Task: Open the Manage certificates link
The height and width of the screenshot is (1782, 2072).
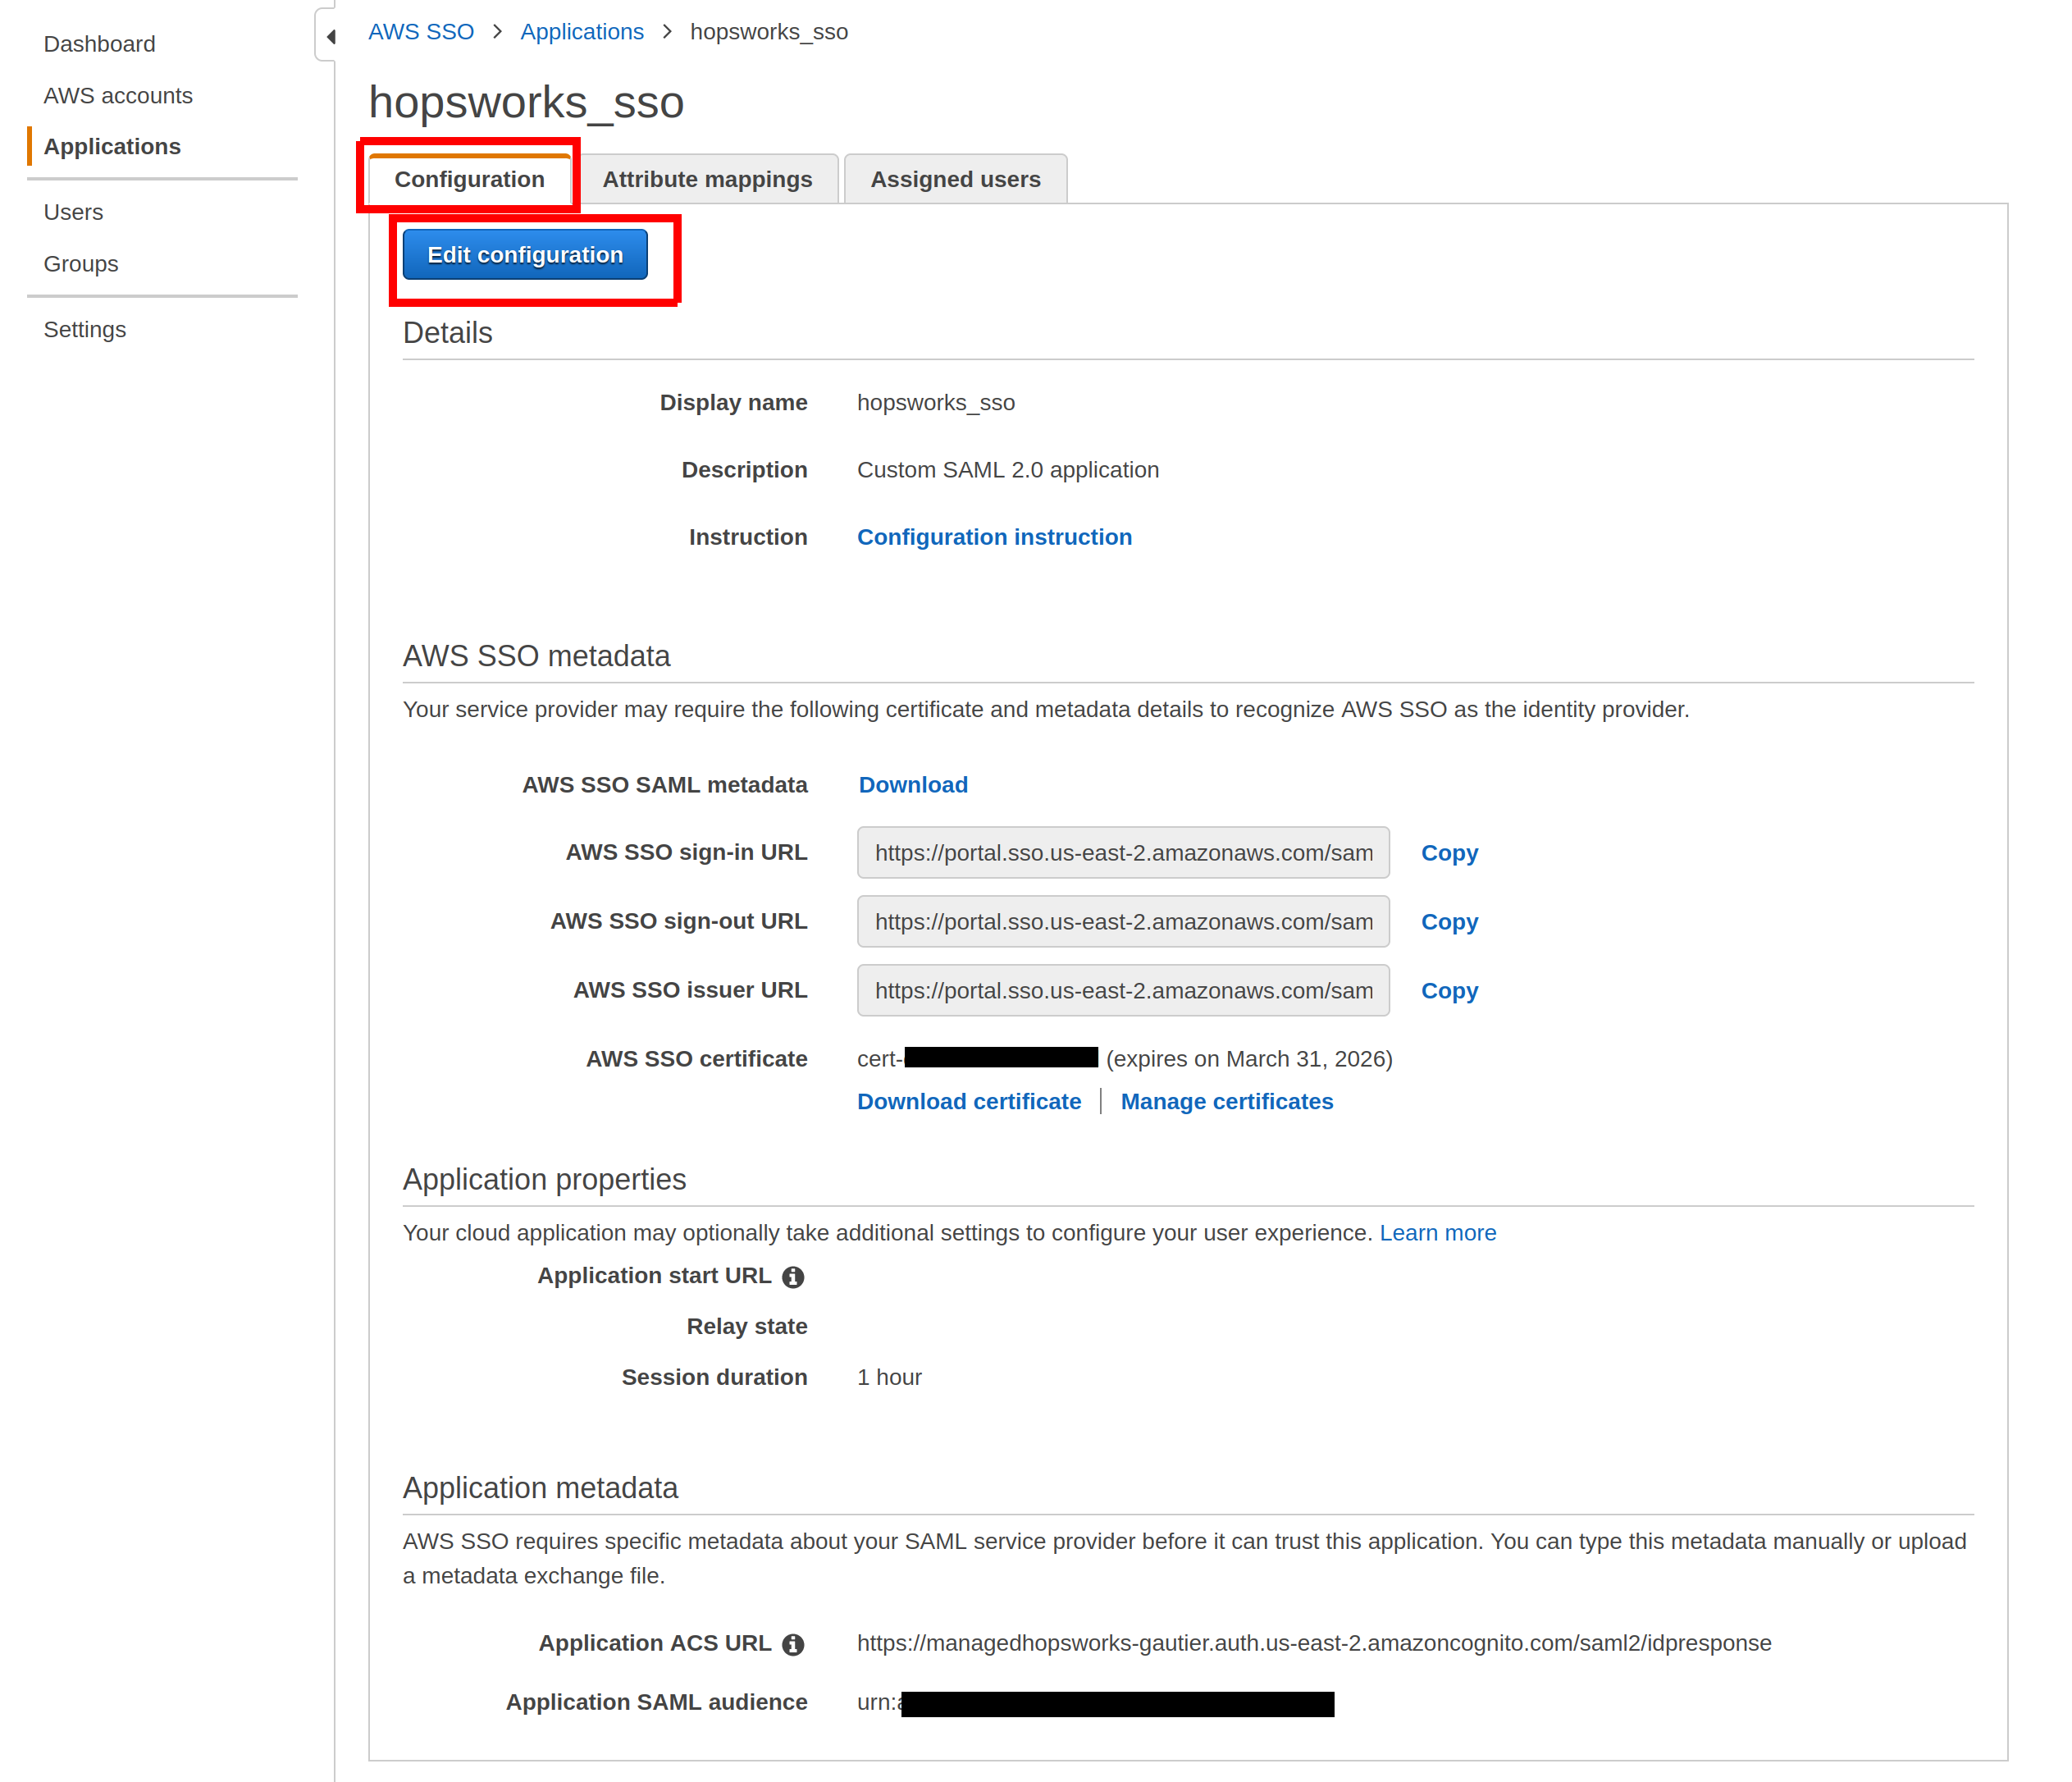Action: [x=1227, y=1102]
